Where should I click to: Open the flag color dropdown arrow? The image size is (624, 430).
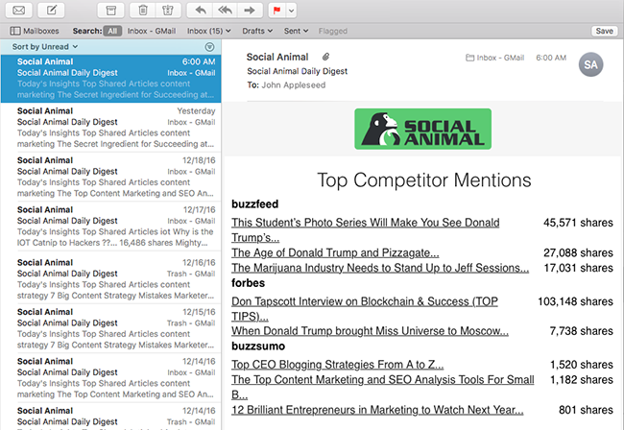[291, 11]
